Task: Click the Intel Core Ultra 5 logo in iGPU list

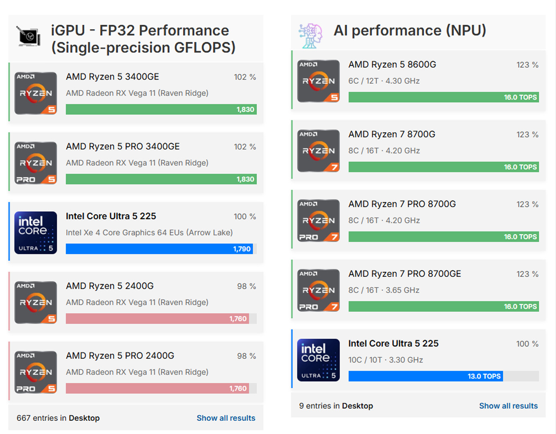Action: point(35,232)
